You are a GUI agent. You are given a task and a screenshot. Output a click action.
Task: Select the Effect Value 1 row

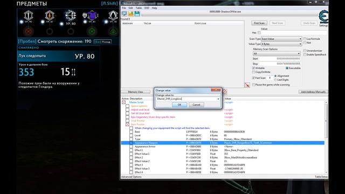(x=223, y=154)
